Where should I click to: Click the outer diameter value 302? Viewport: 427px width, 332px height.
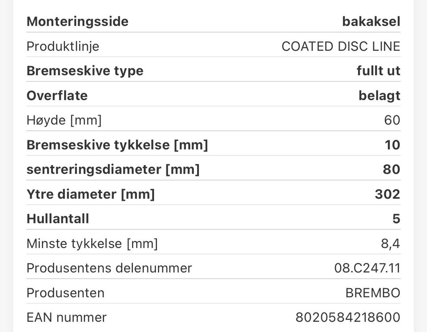(x=387, y=194)
